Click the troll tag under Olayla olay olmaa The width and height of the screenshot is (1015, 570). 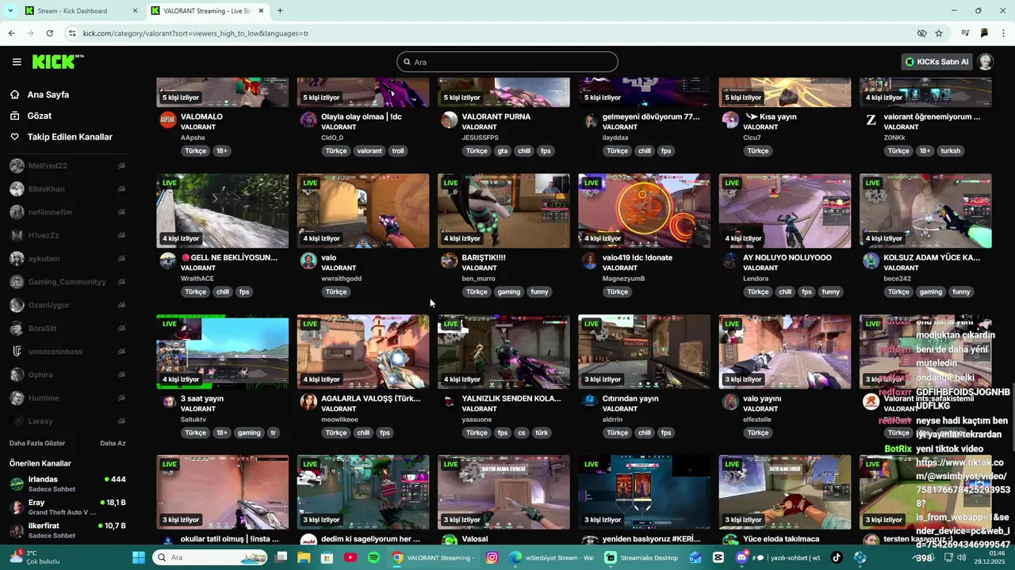pyautogui.click(x=398, y=151)
